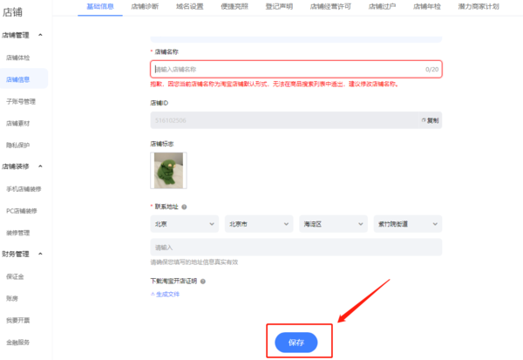The width and height of the screenshot is (523, 360).
Task: Switch to the 潜力商家计划 tab
Action: coord(479,7)
